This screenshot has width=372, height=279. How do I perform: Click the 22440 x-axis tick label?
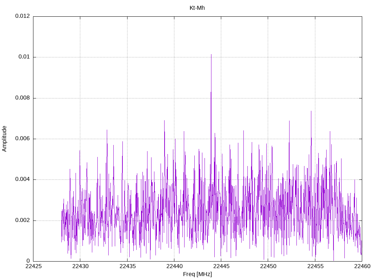click(x=174, y=266)
